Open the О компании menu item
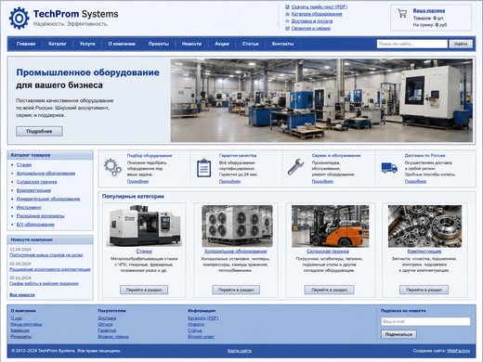 click(x=122, y=44)
